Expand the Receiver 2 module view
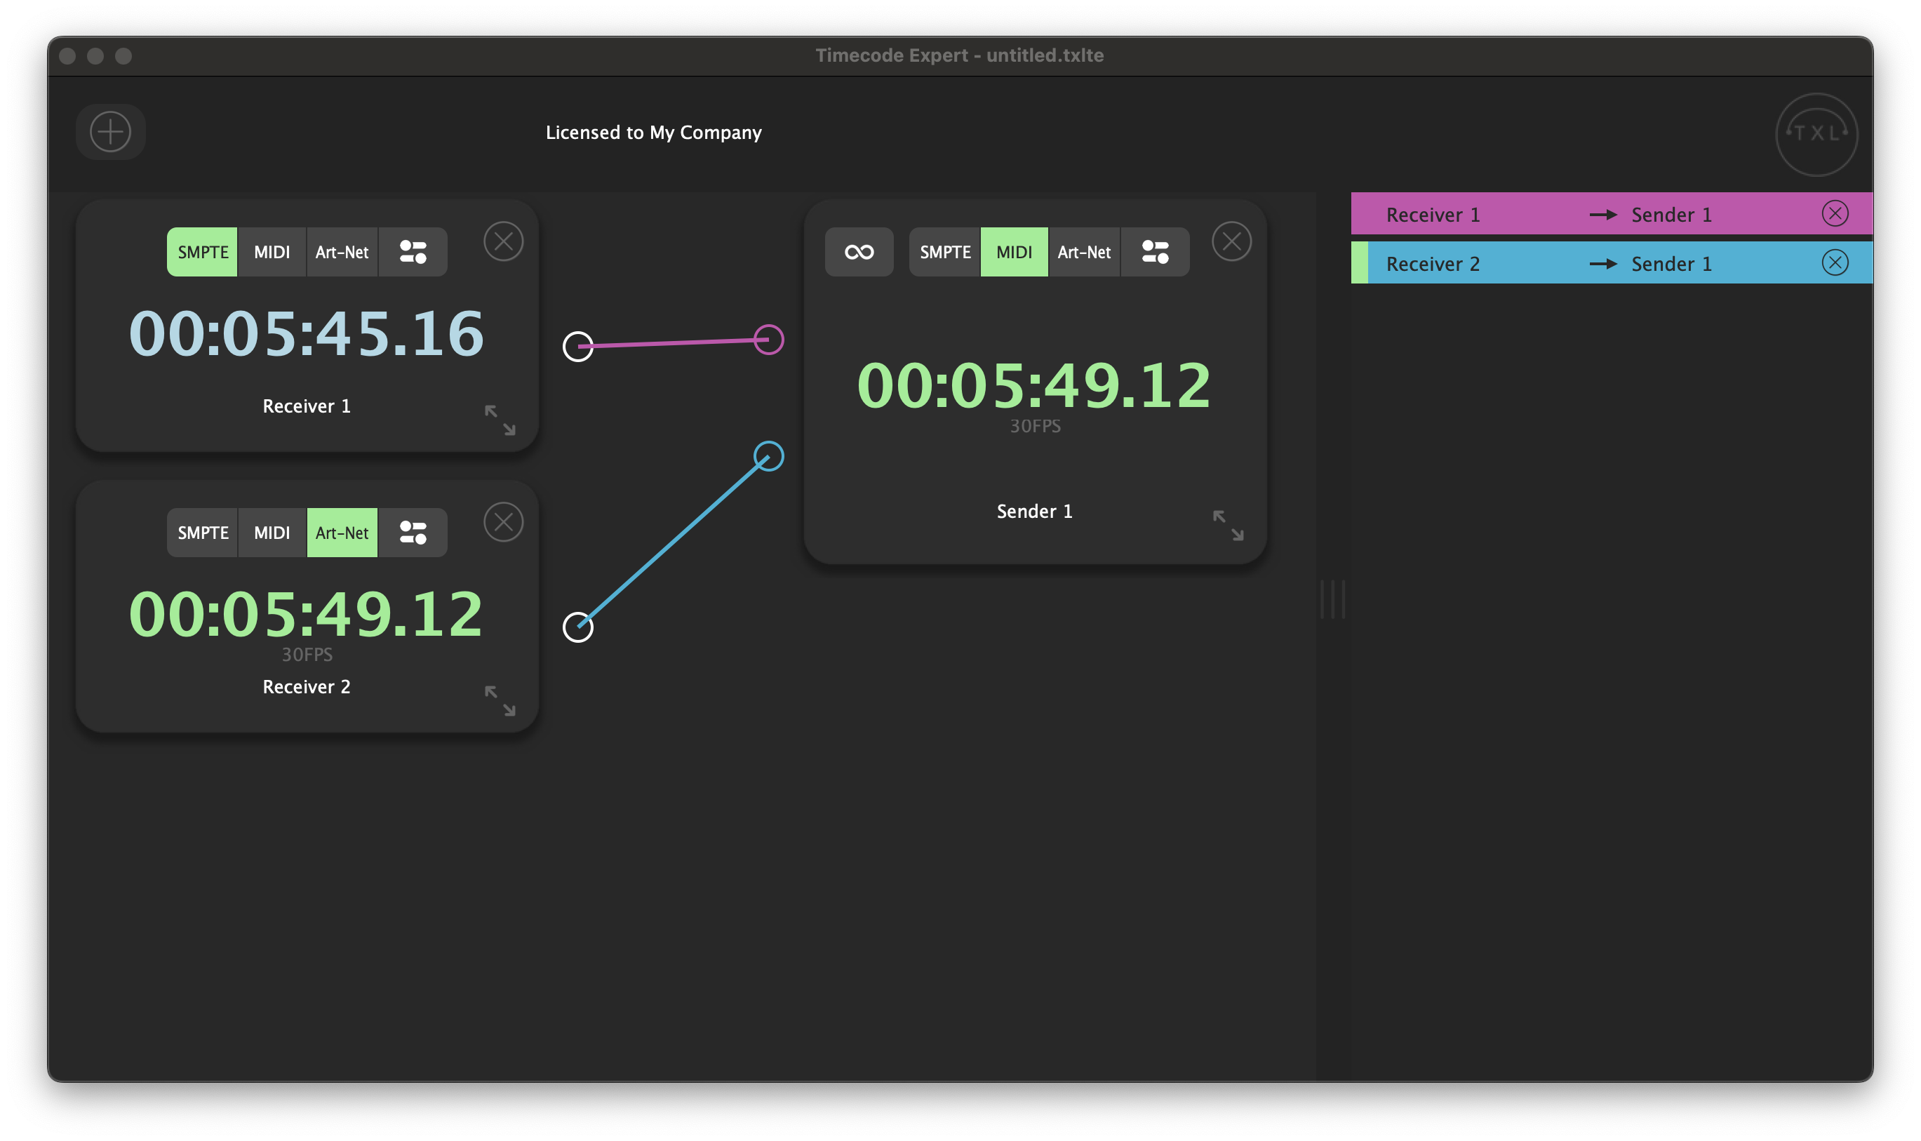1921x1141 pixels. tap(500, 701)
